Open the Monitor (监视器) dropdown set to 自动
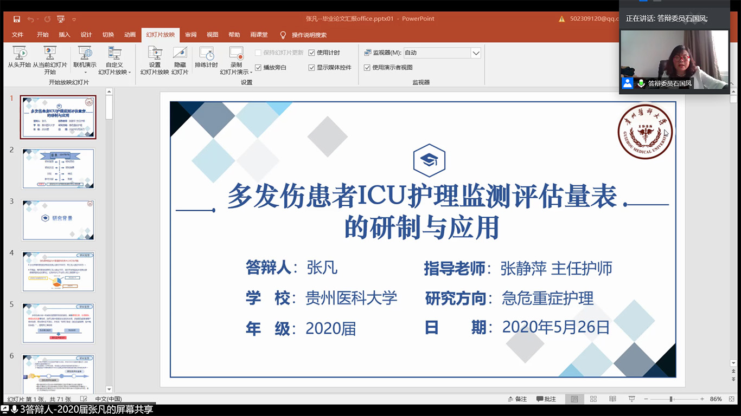This screenshot has width=741, height=416. pos(476,53)
